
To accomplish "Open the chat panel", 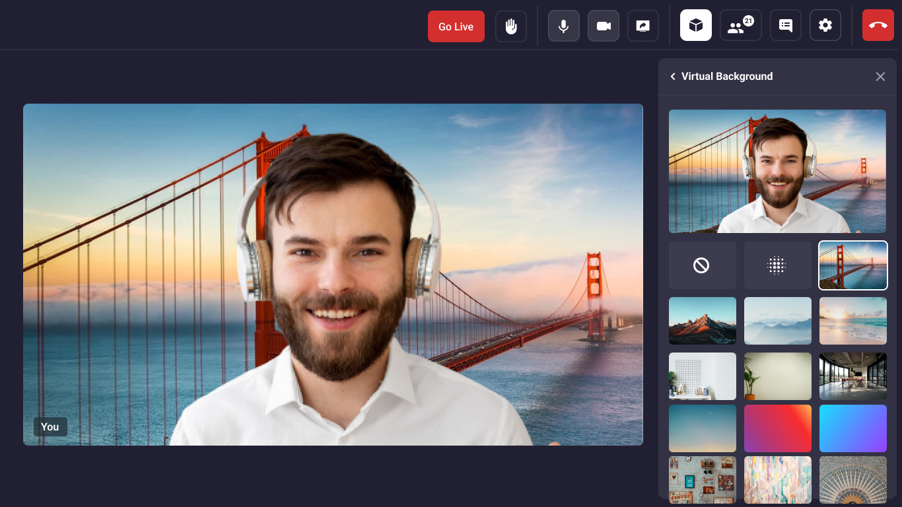I will point(786,26).
